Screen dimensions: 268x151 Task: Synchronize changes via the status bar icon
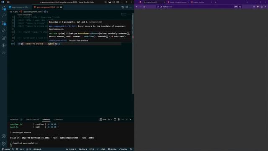click(x=13, y=149)
